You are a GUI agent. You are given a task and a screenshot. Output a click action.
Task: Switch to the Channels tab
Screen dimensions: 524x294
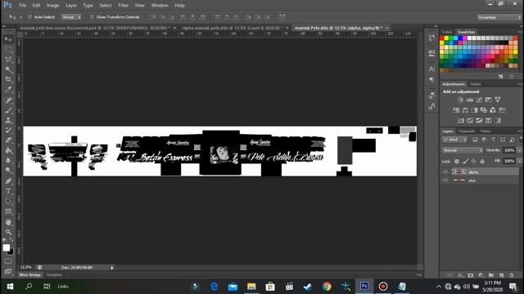tap(467, 131)
